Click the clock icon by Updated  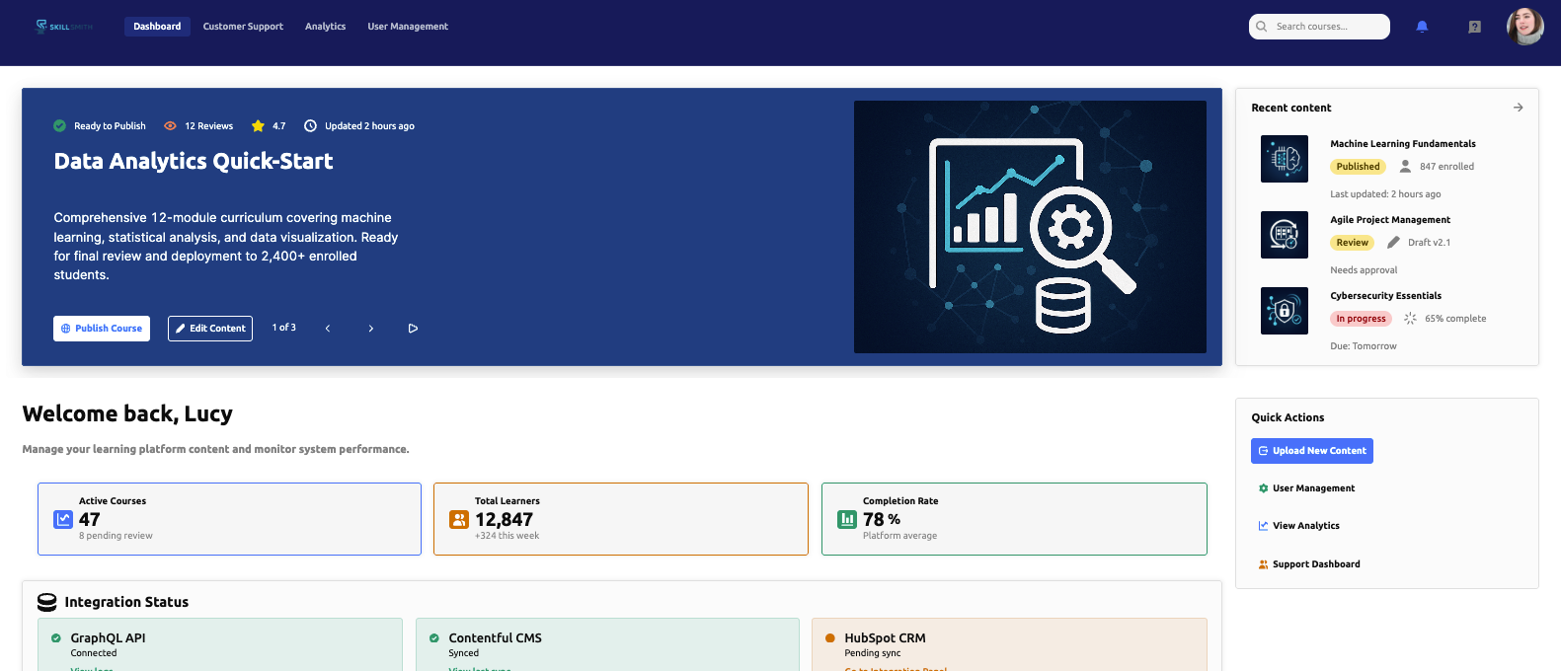310,126
